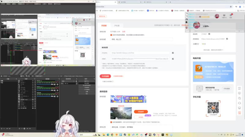The width and height of the screenshot is (245, 137).
Task: Remove the selected scene with minus icon
Action: point(4,128)
